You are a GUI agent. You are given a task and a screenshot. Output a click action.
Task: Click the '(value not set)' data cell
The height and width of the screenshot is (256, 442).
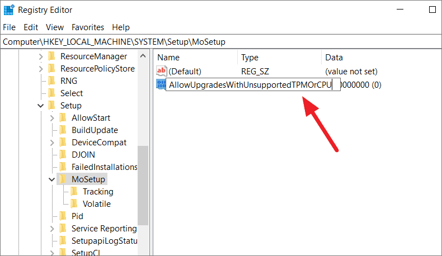(351, 72)
